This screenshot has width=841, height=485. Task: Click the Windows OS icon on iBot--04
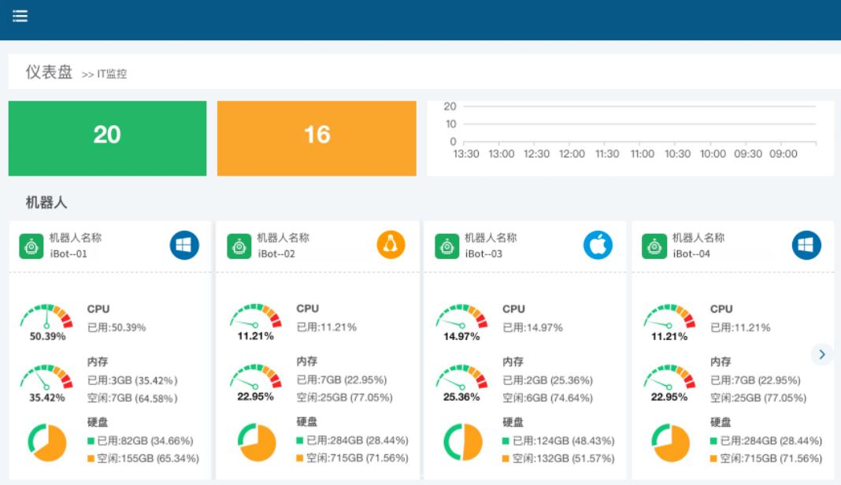[806, 245]
